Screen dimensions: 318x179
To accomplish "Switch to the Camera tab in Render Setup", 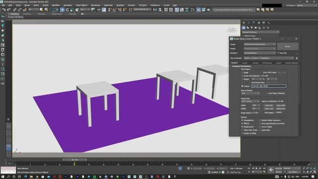I will (x=255, y=63).
